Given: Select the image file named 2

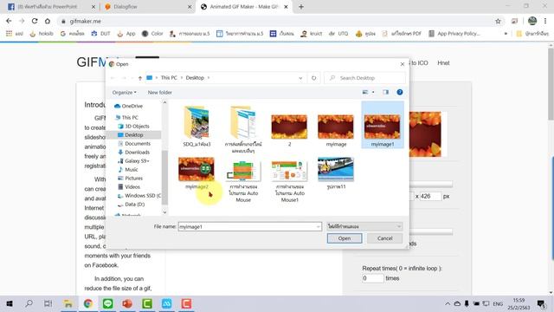Looking at the screenshot, I should pos(289,127).
